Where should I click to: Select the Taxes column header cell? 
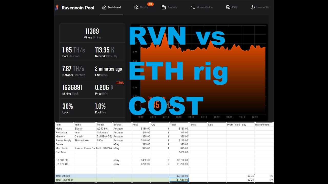[x=198, y=125]
